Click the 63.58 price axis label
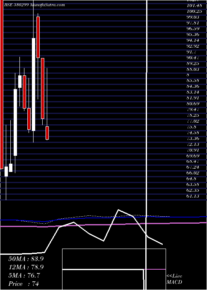The image size is (207, 290). 193,184
